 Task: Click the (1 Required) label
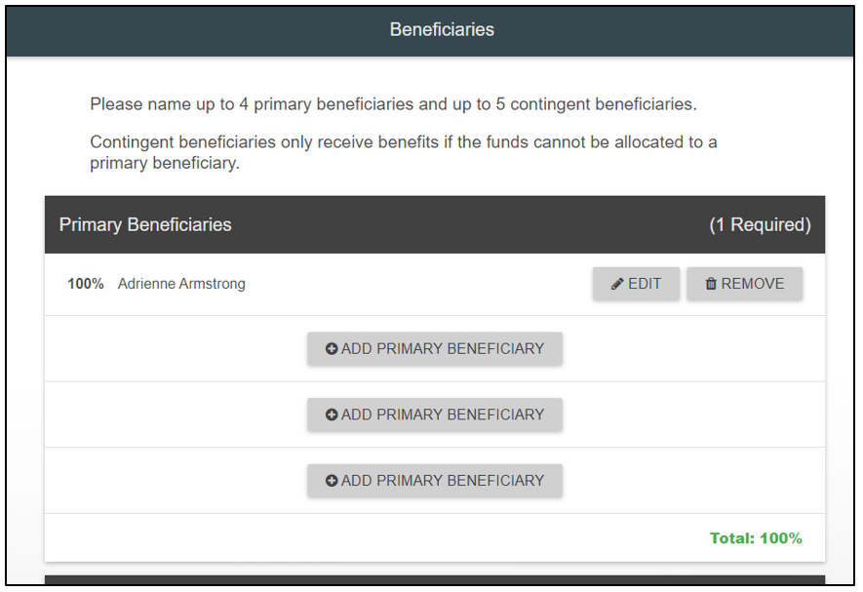click(x=760, y=224)
